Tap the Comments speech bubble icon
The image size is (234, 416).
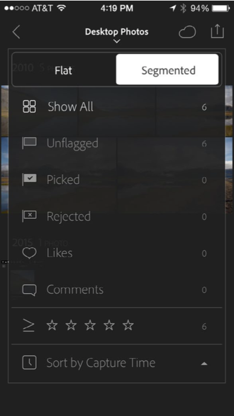point(29,290)
